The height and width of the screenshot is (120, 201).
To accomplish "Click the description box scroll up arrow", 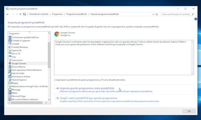I will pyautogui.click(x=192, y=42).
